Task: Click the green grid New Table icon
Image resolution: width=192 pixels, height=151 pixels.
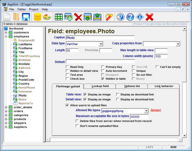Action: [x=59, y=17]
